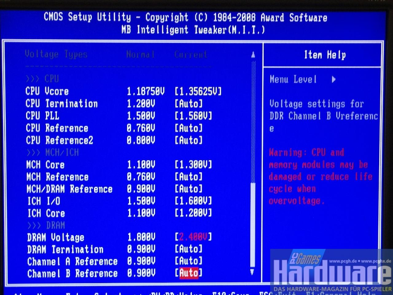The image size is (393, 295).
Task: Click the Menu Level arrow indicator
Action: point(334,80)
